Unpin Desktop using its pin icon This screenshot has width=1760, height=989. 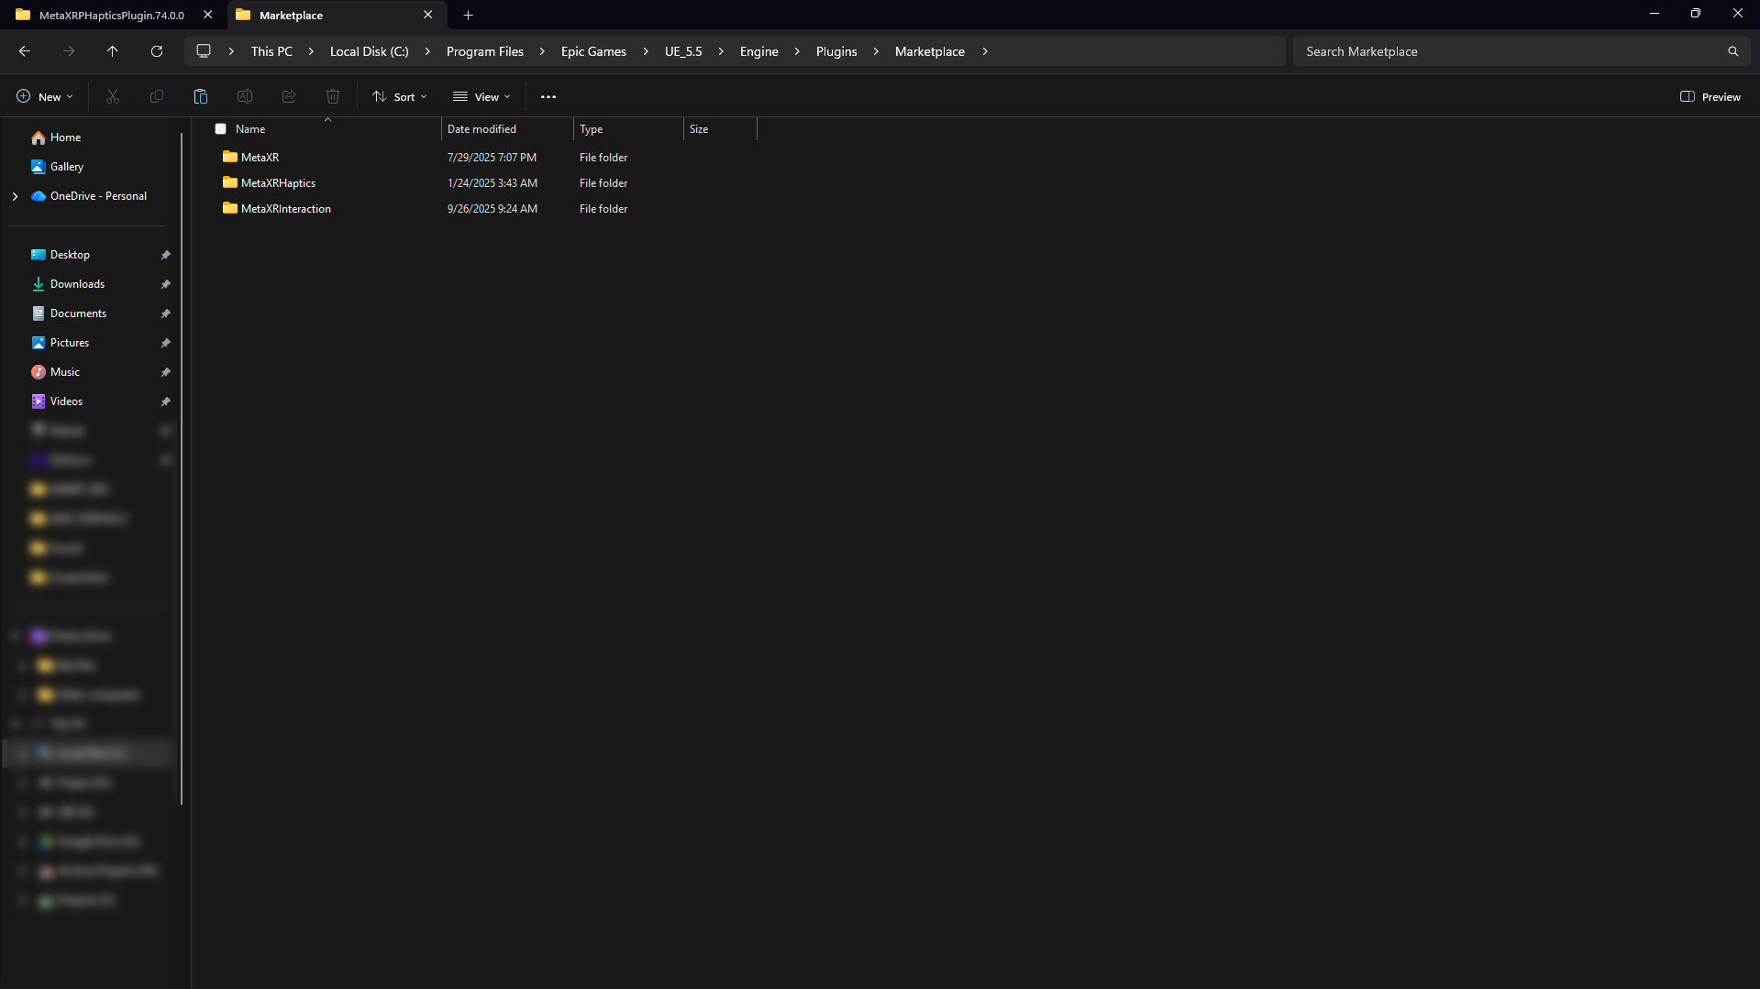[166, 255]
